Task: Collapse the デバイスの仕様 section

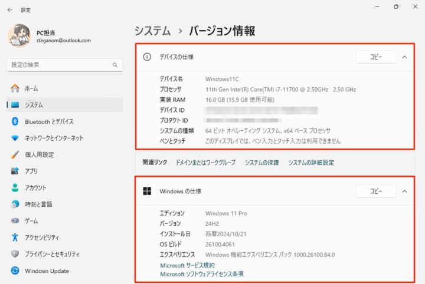Action: click(404, 57)
